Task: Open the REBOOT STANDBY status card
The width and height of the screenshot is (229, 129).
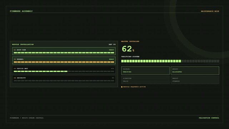Action: click(195, 80)
